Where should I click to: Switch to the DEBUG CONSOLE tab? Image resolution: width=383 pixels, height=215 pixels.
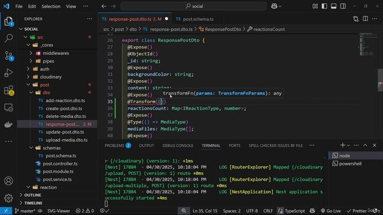(x=178, y=146)
